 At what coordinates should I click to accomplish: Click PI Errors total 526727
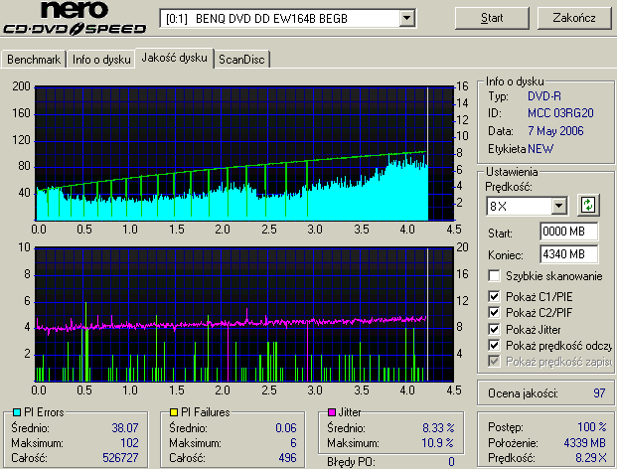coord(120,458)
